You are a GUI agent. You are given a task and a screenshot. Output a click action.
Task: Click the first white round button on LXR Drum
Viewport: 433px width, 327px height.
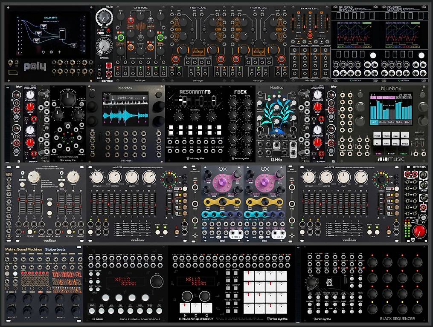[105, 298]
